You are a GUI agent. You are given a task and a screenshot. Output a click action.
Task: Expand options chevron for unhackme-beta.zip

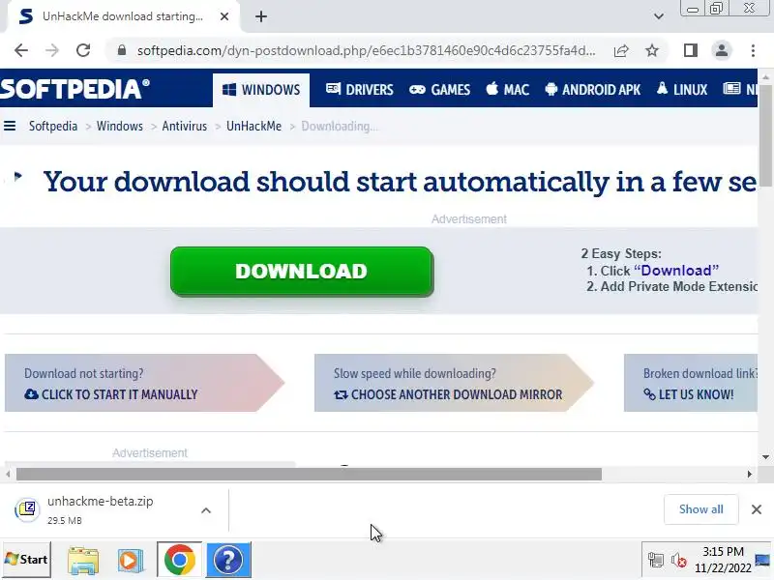(x=206, y=510)
